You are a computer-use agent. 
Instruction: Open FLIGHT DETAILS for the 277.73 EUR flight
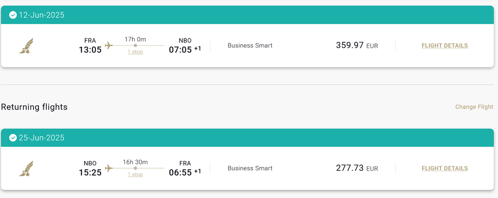pos(445,168)
